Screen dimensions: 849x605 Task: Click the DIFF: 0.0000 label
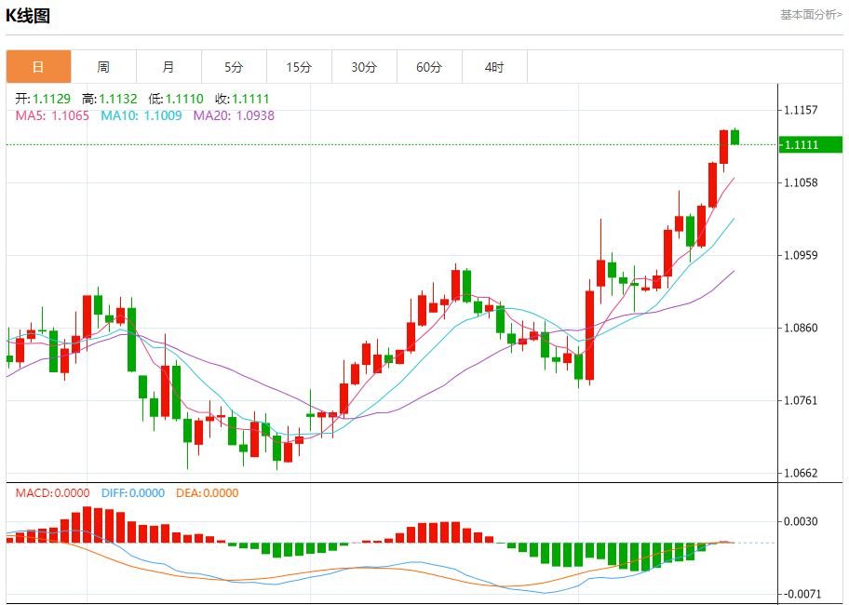click(132, 493)
